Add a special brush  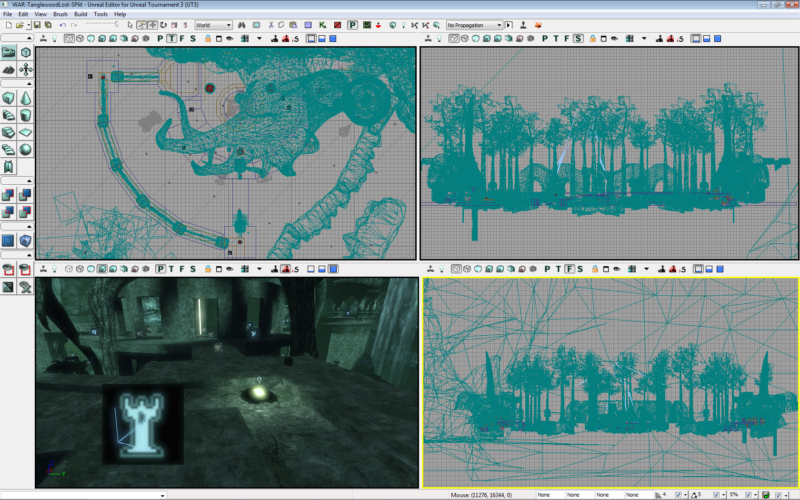click(9, 240)
